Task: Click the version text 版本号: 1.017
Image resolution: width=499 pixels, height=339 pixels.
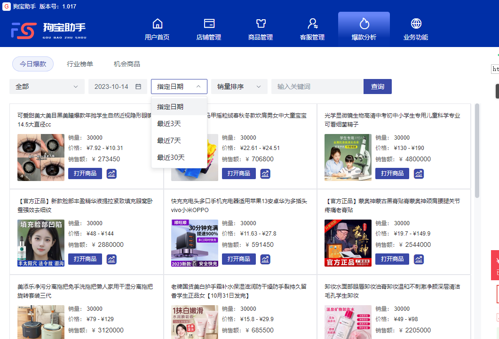Action: click(x=57, y=7)
